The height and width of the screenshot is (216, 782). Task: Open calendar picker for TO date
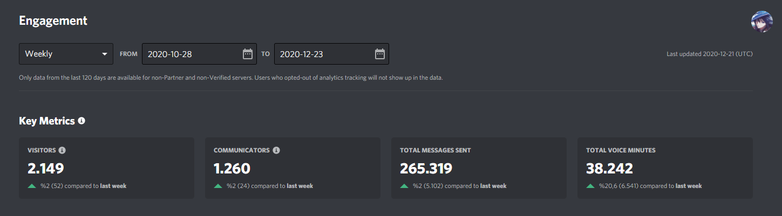click(x=380, y=54)
